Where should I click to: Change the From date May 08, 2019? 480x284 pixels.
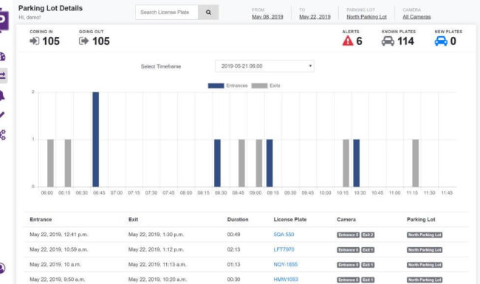pyautogui.click(x=267, y=17)
